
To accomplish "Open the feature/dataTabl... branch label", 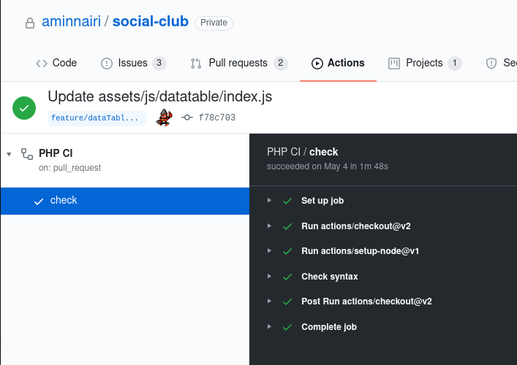I will (97, 118).
